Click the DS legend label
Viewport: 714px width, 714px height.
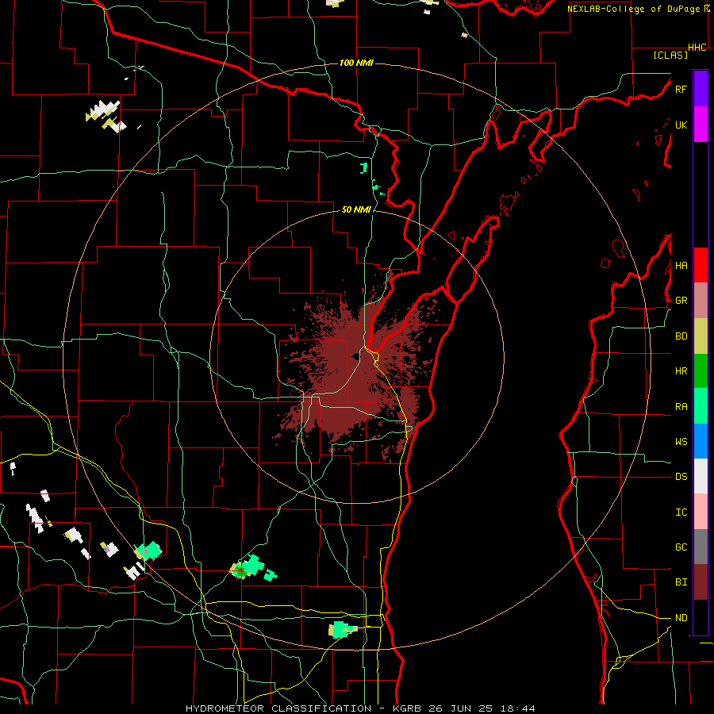[x=681, y=477]
